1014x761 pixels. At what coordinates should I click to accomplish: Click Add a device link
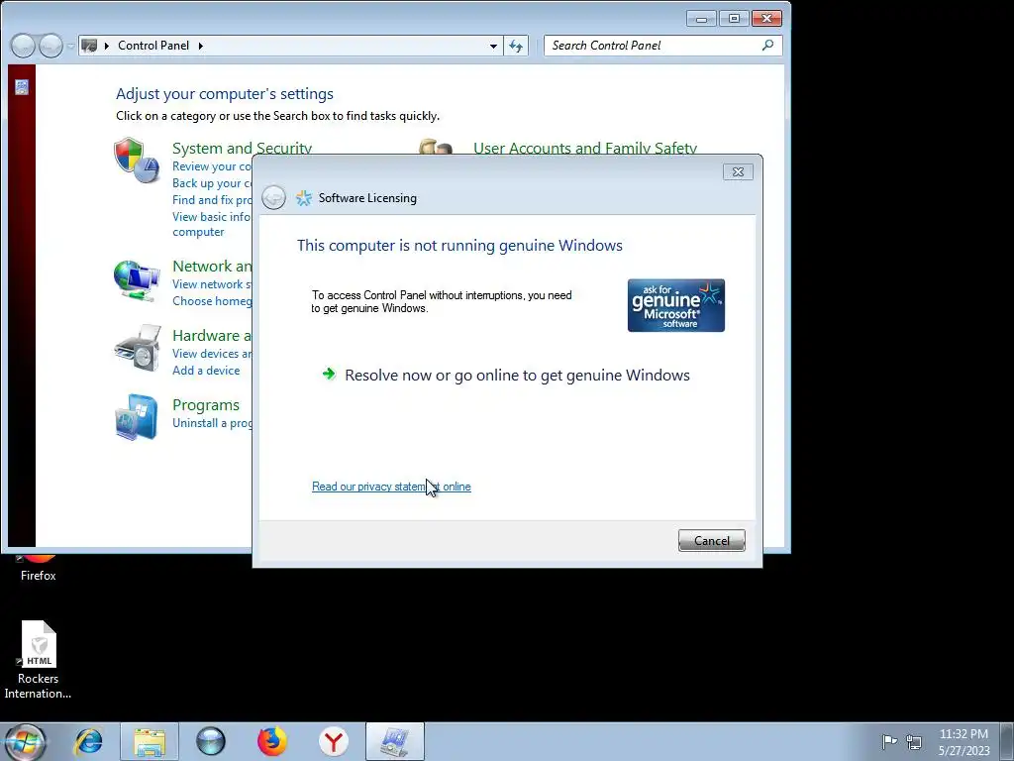pyautogui.click(x=206, y=371)
